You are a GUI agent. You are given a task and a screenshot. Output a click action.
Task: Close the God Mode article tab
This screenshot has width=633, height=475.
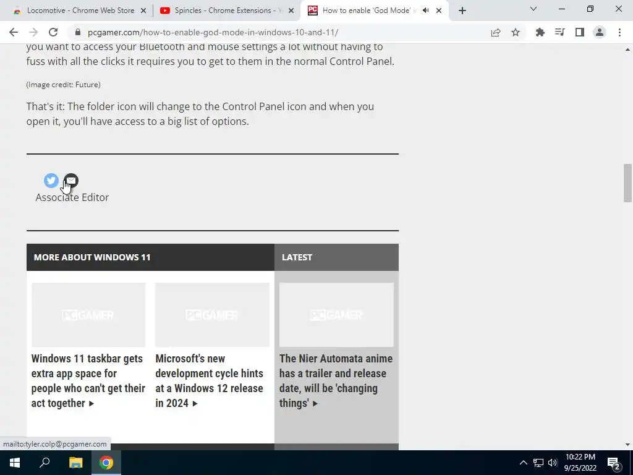pos(439,11)
